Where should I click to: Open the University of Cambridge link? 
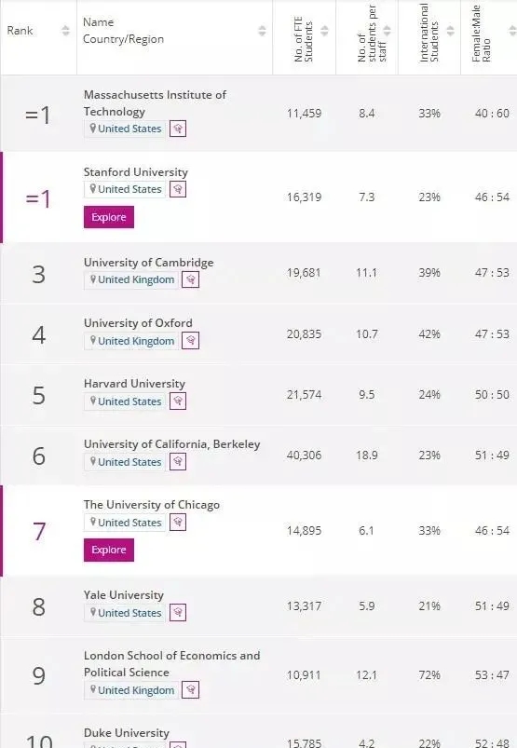click(x=148, y=263)
